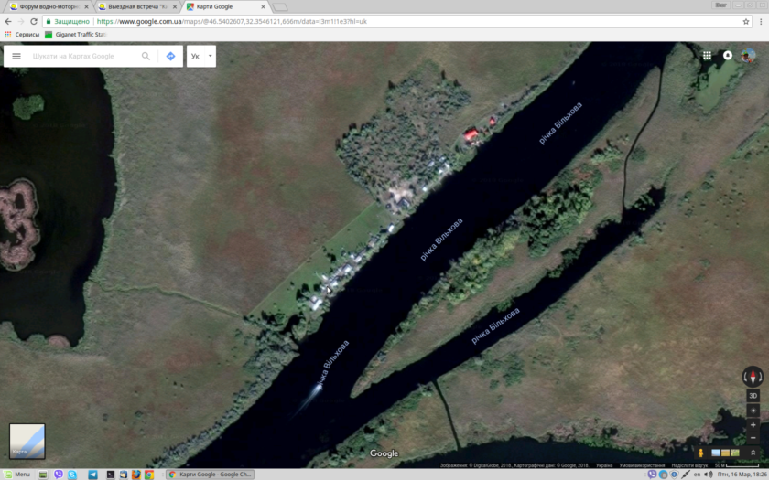Pick up the Street View pegman
This screenshot has width=769, height=480.
pos(701,453)
